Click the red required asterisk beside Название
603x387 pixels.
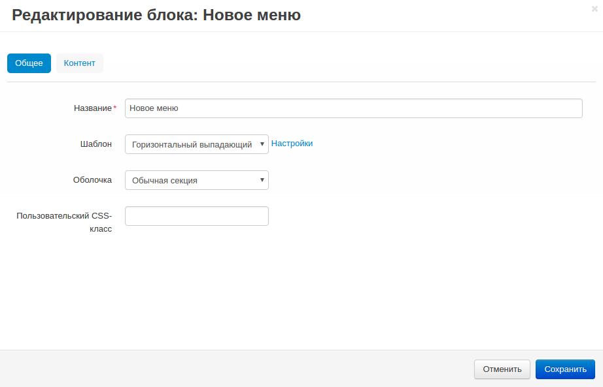[114, 106]
